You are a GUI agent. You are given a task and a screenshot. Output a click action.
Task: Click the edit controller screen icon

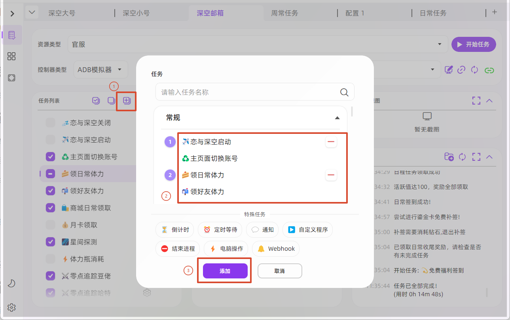coord(449,70)
